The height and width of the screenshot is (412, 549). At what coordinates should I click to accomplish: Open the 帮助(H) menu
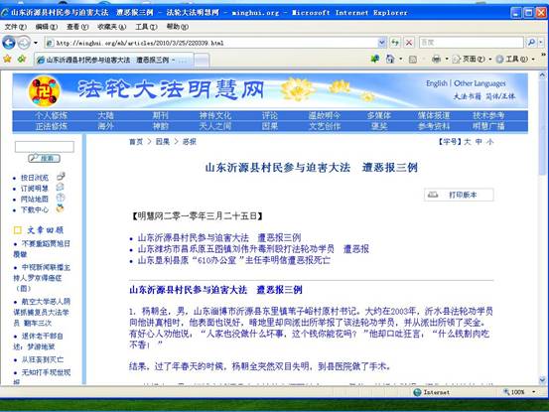tap(177, 27)
